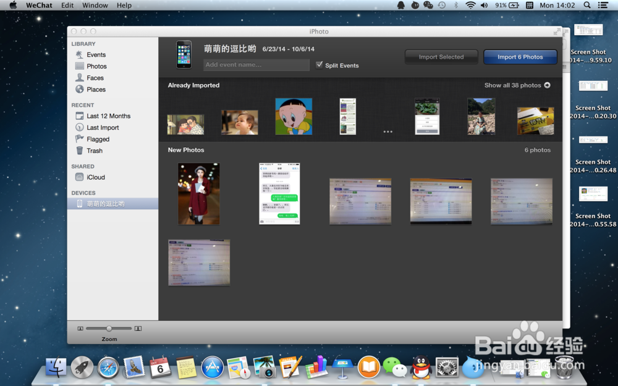The image size is (618, 386).
Task: Open Mail from the Dock
Action: coord(134,367)
